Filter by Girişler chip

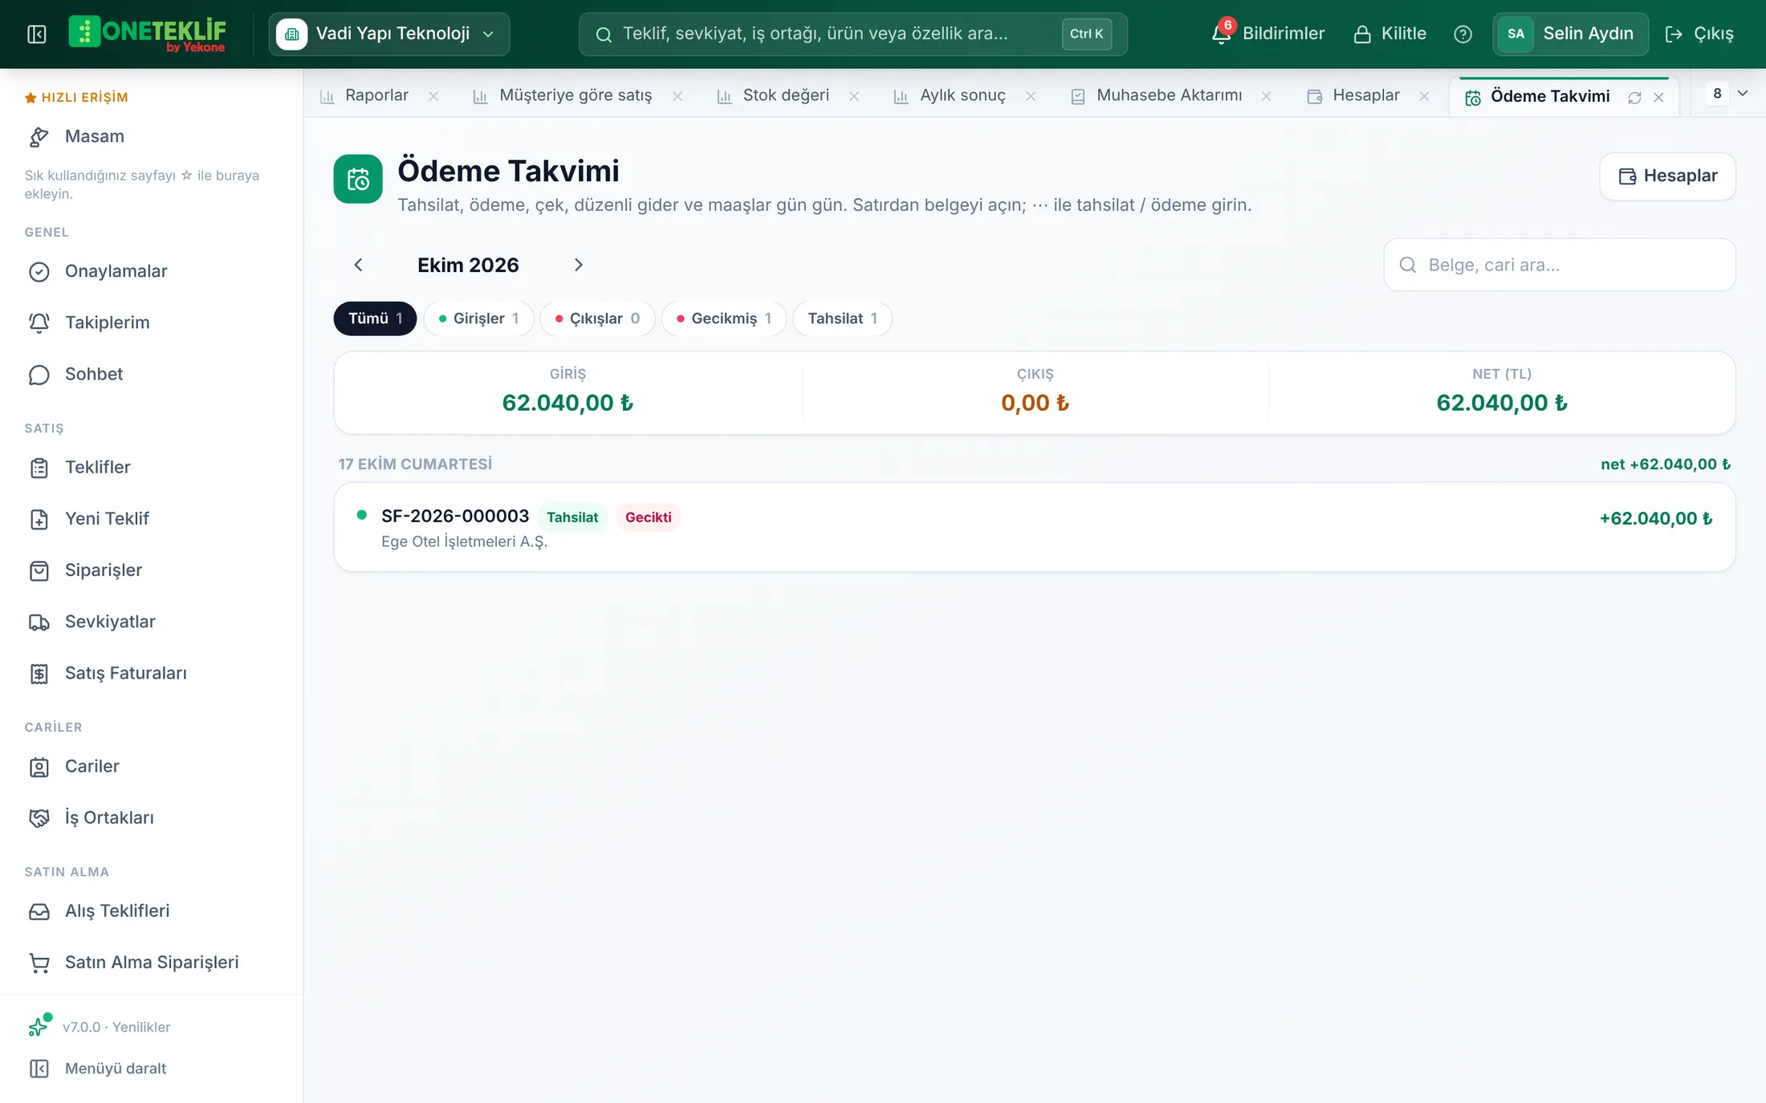pyautogui.click(x=478, y=318)
